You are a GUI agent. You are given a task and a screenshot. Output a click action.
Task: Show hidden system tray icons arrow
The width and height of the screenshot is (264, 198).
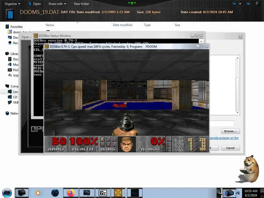point(219,193)
